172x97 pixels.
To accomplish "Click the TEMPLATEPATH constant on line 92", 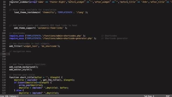I will [x=65, y=12].
